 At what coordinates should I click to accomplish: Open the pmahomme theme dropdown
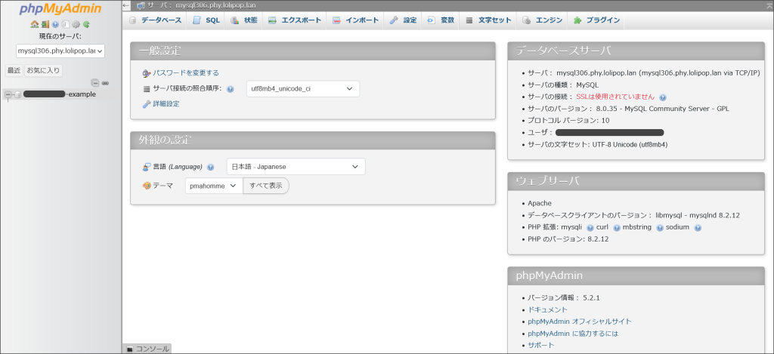(x=214, y=186)
